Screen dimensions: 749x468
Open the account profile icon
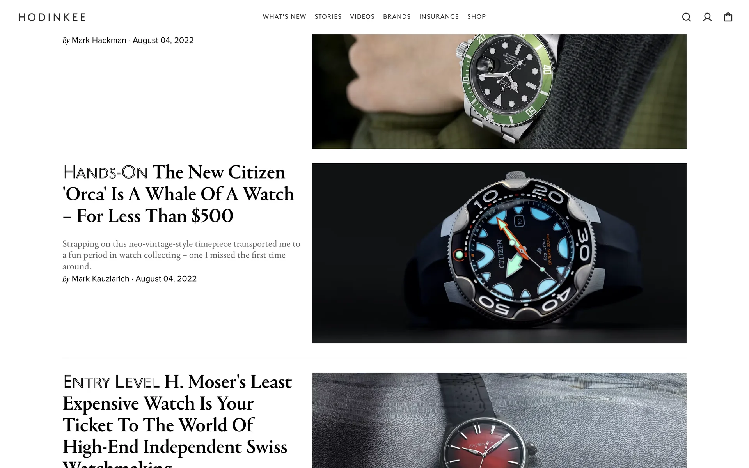point(707,17)
